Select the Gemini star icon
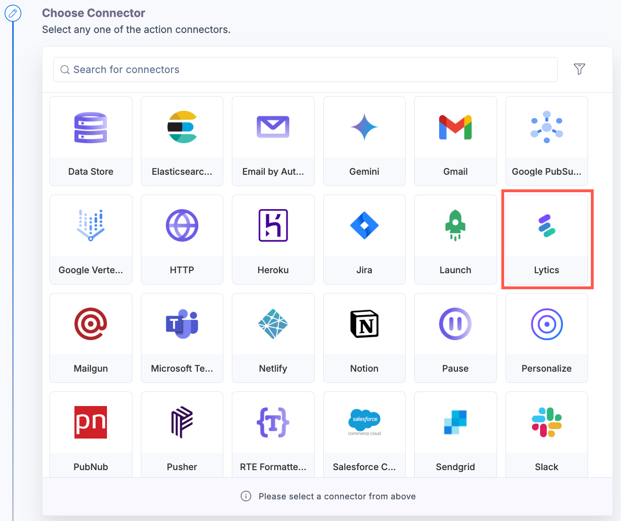 (x=364, y=127)
